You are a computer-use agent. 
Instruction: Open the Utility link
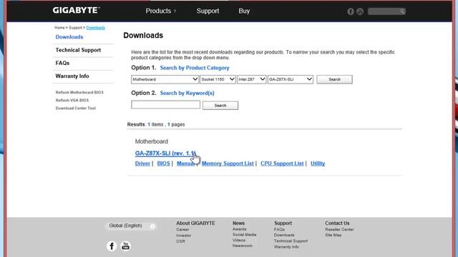[318, 163]
